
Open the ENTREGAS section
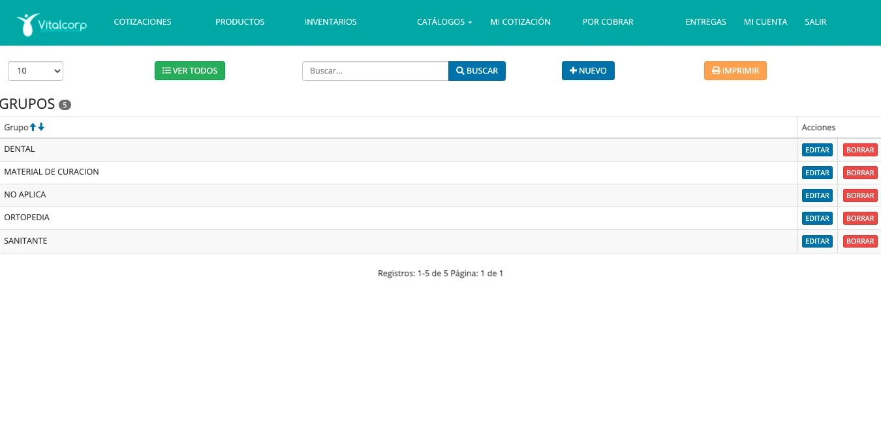pos(705,22)
